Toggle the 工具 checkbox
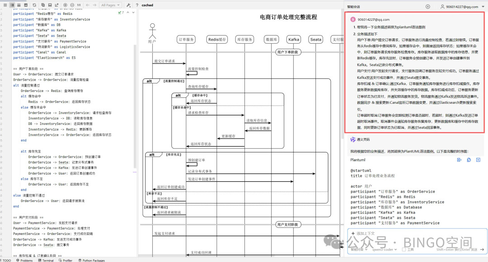The image size is (488, 262). pyautogui.click(x=404, y=249)
